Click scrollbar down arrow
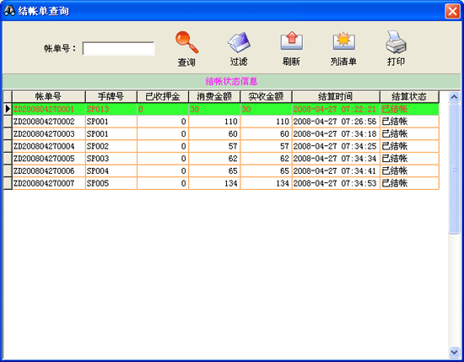This screenshot has width=464, height=362. click(x=454, y=352)
